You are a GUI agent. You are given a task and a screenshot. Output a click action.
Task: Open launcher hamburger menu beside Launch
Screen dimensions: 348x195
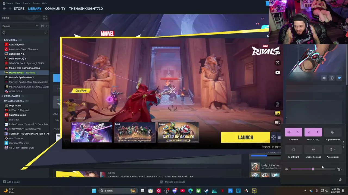(x=279, y=138)
